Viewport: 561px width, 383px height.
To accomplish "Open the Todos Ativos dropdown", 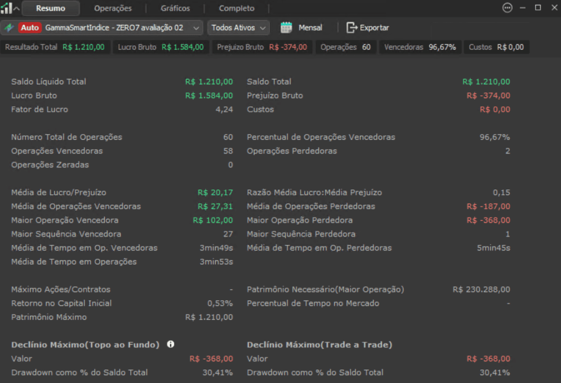I will coord(238,27).
